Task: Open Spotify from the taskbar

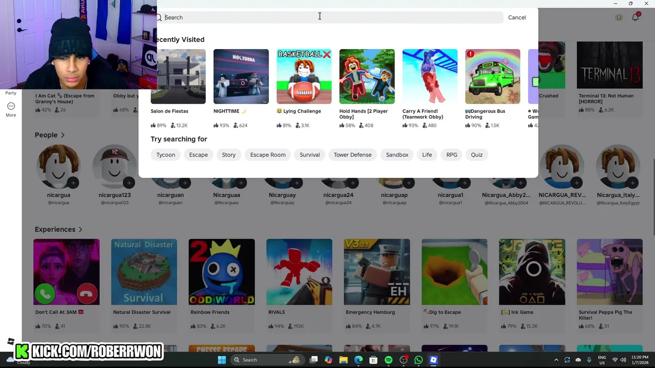Action: click(388, 360)
